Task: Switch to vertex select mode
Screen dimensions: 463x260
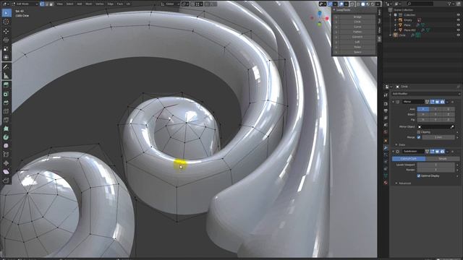Action: pyautogui.click(x=42, y=4)
